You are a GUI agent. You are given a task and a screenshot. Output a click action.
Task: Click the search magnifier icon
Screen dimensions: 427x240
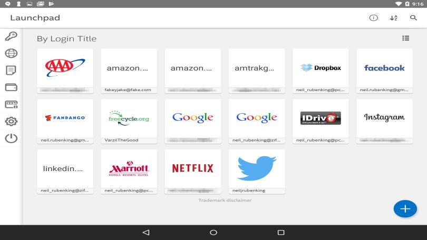point(413,18)
